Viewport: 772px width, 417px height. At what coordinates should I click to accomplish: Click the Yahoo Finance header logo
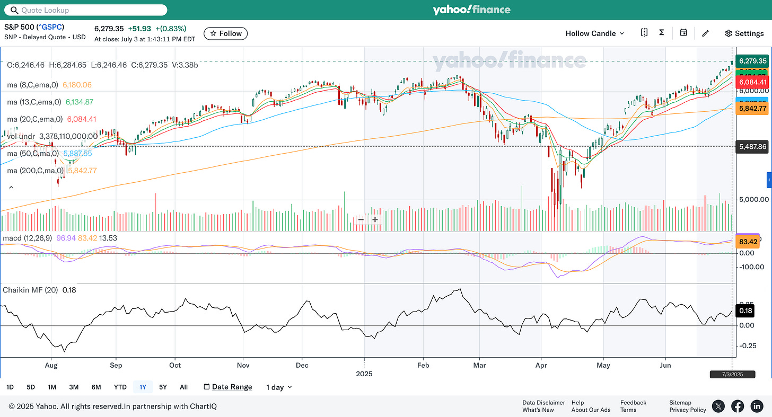point(471,10)
